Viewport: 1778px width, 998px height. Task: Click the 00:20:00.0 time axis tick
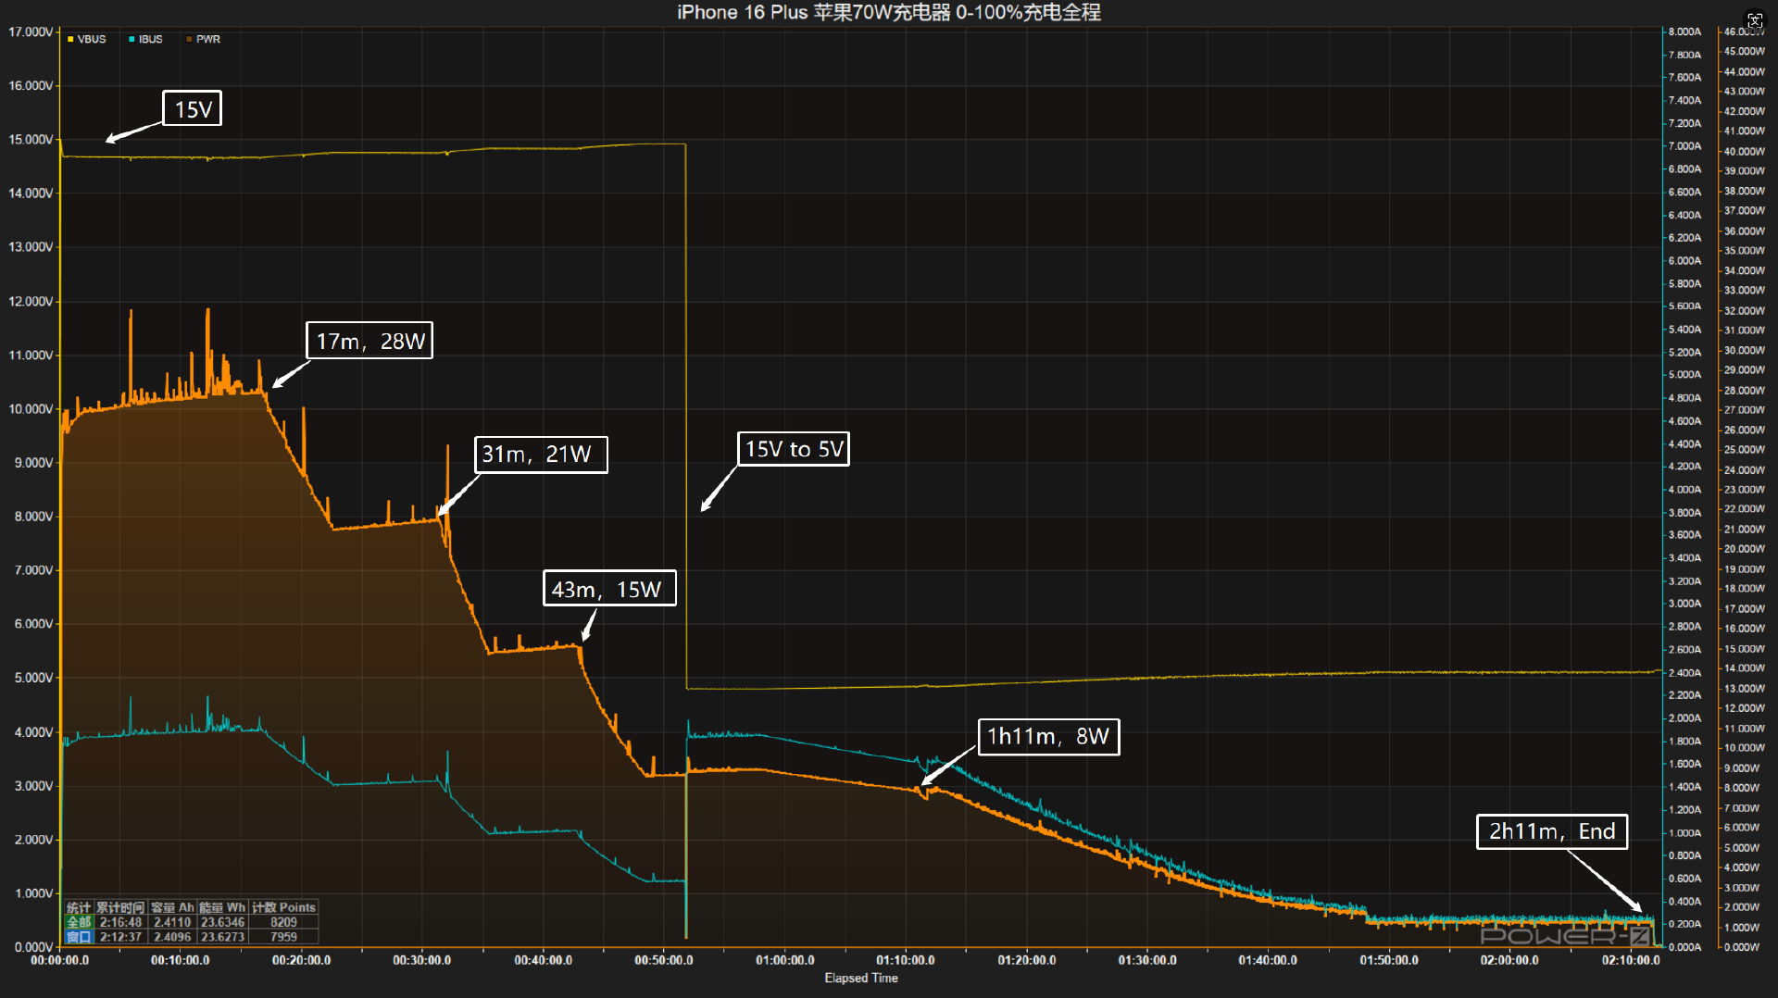(302, 960)
